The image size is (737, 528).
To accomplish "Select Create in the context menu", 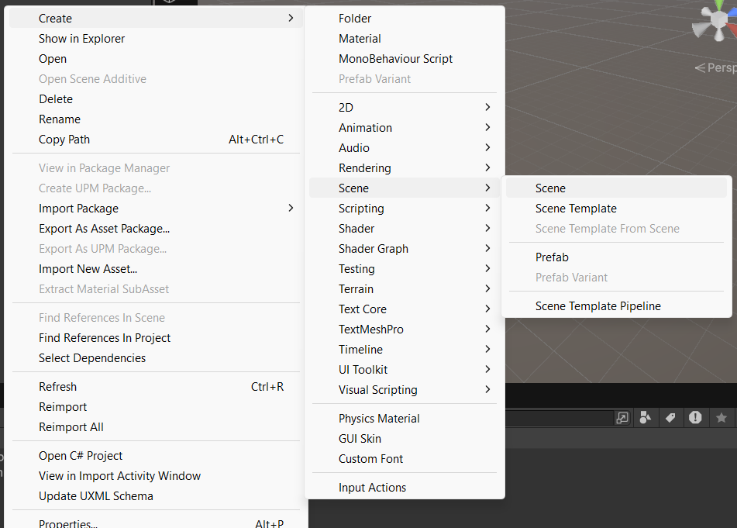I will click(x=156, y=19).
